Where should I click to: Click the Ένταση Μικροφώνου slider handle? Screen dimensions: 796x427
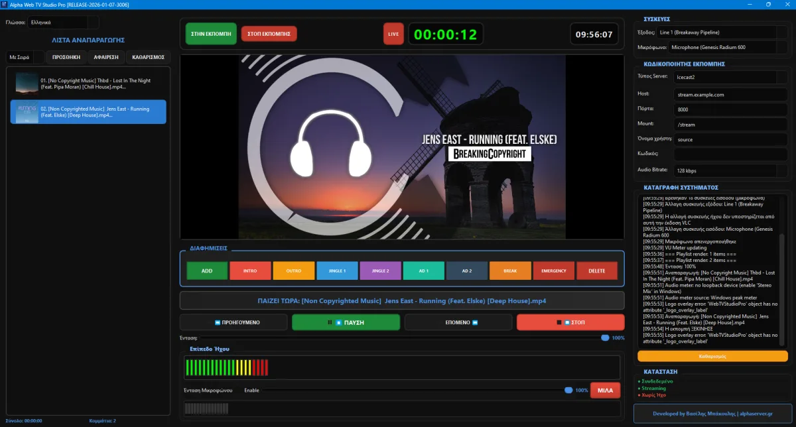coord(568,390)
